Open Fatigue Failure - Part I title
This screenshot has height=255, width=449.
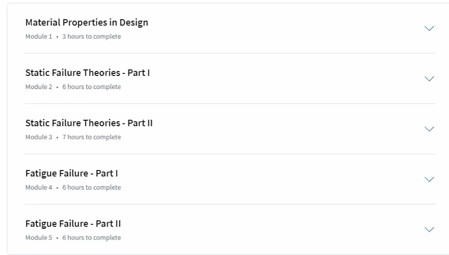pyautogui.click(x=72, y=174)
